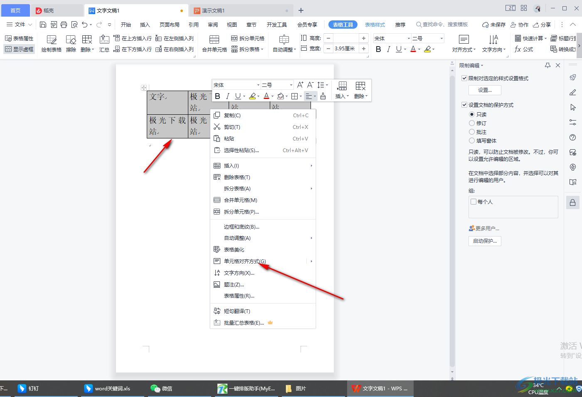Viewport: 582px width, 397px height.
Task: Open mini toolbar font size dropdown
Action: tap(291, 85)
